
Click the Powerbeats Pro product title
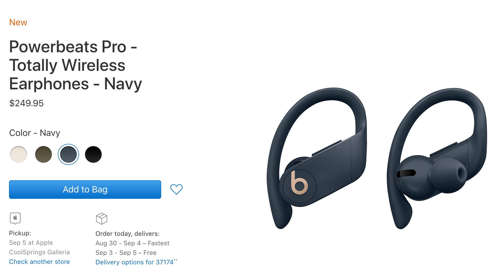pos(76,65)
